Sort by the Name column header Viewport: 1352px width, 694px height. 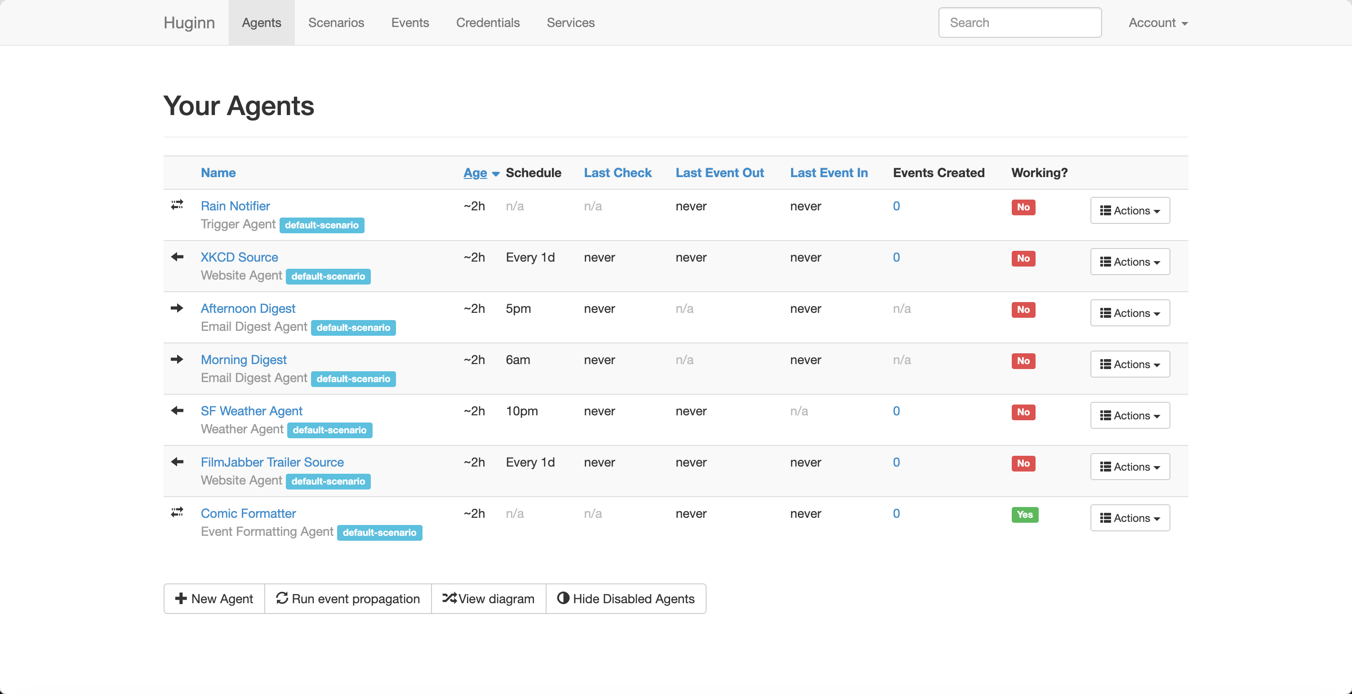[218, 173]
